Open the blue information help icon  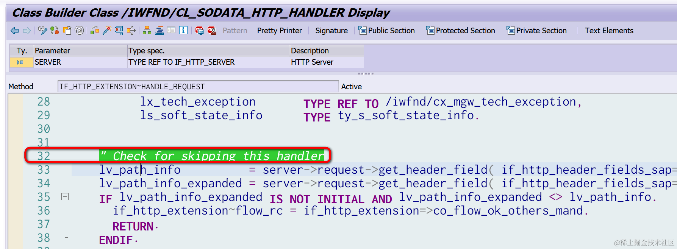coord(183,30)
